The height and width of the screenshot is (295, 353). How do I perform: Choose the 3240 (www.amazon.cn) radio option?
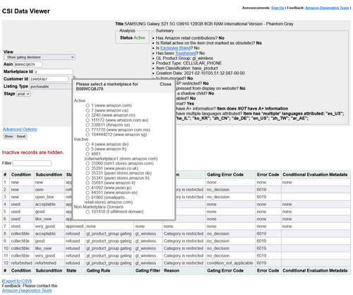(88, 115)
